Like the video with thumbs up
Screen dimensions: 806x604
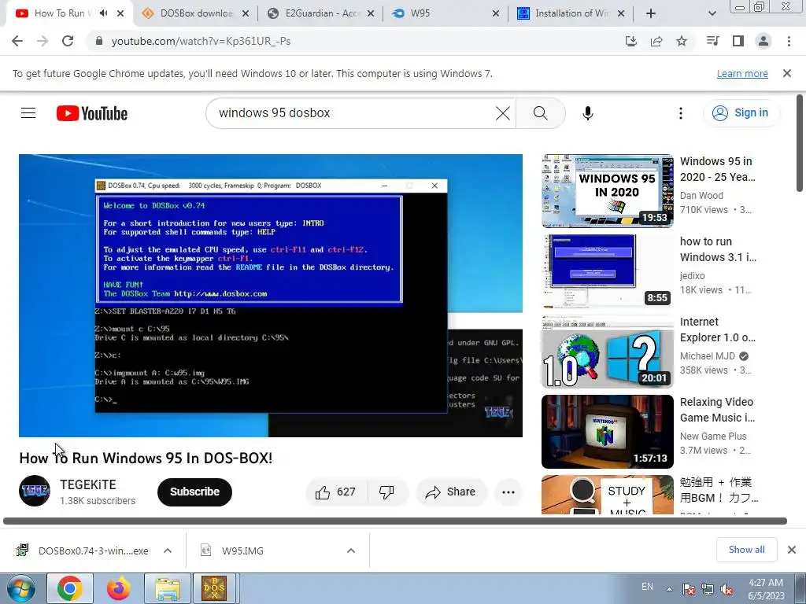coord(336,492)
